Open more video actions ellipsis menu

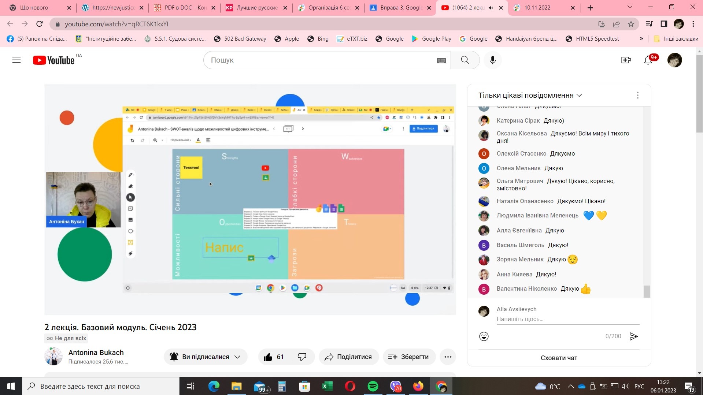click(x=448, y=357)
